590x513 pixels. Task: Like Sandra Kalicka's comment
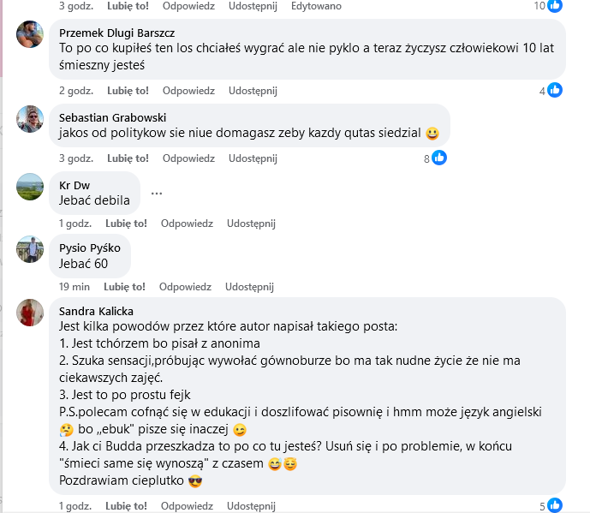(128, 506)
